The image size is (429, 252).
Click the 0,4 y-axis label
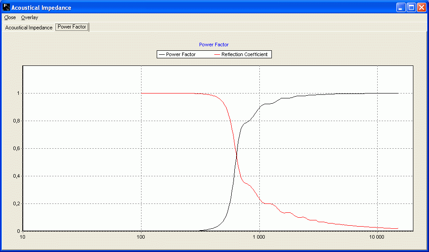(17, 176)
